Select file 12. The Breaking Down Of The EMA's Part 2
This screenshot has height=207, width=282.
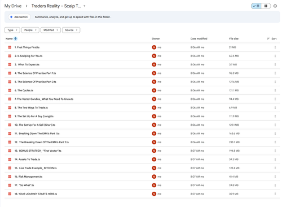[42, 142]
